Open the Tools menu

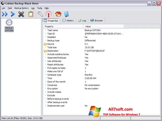39,8
